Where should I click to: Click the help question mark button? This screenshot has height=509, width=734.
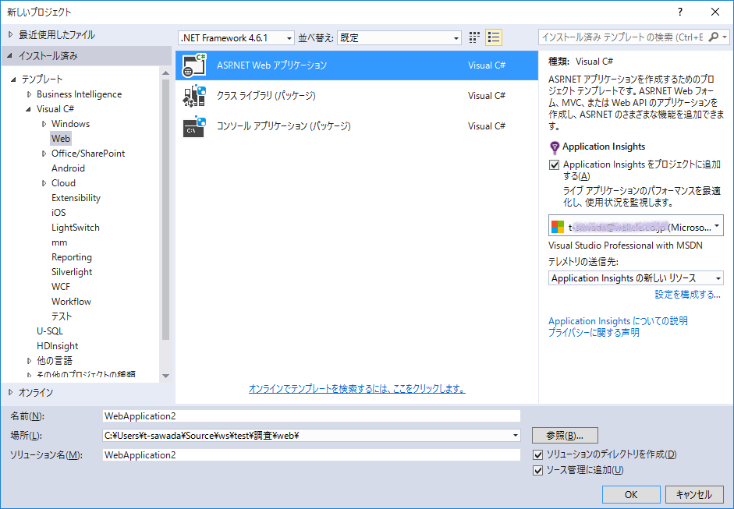(x=680, y=12)
